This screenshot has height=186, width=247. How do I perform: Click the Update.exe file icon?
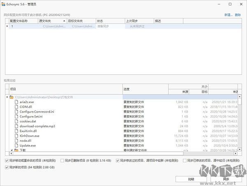click(x=16, y=146)
